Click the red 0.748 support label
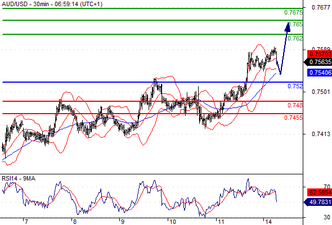Screen dimensions: 332x225 pyautogui.click(x=295, y=105)
